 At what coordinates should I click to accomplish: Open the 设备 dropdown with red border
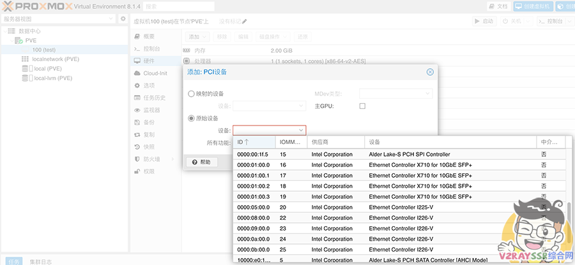pyautogui.click(x=269, y=130)
